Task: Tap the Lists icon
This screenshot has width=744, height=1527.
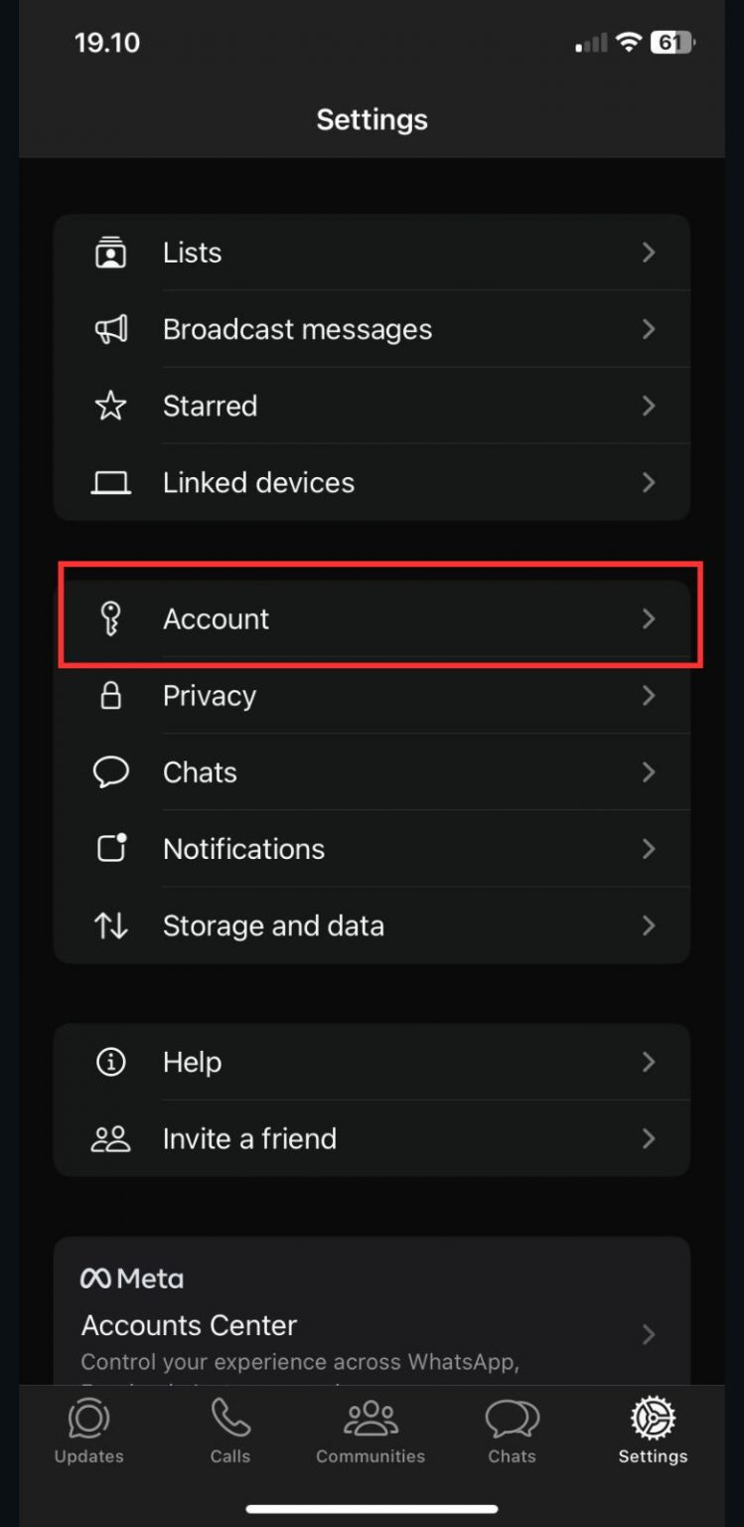Action: coord(110,253)
